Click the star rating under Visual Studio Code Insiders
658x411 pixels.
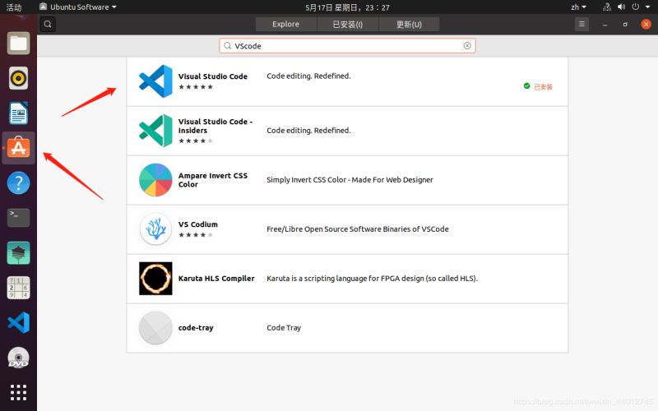(196, 141)
